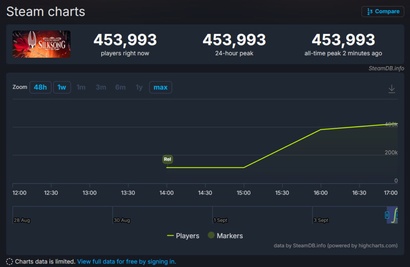The height and width of the screenshot is (267, 410).
Task: Click the Silksong game cover image
Action: click(42, 44)
